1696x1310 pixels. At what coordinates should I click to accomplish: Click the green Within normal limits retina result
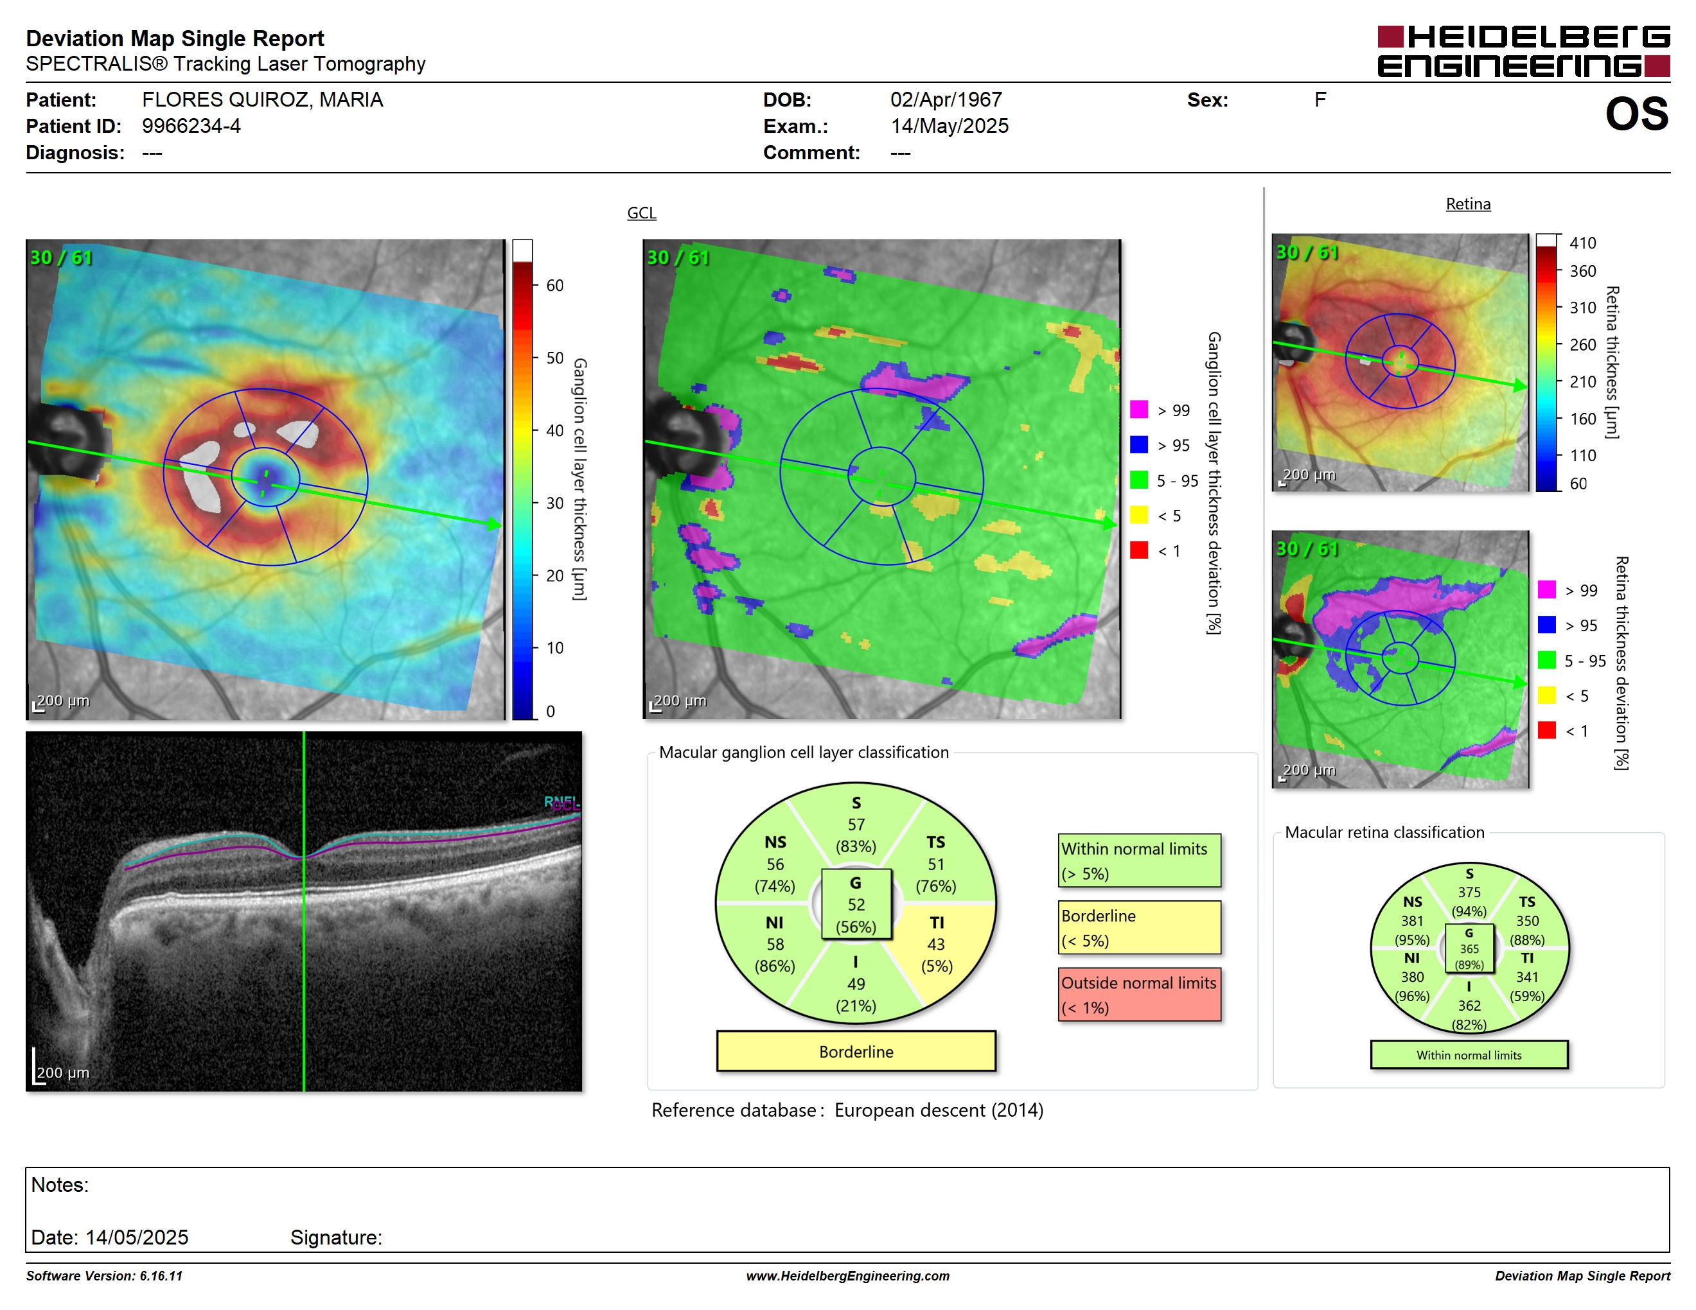[x=1469, y=1054]
